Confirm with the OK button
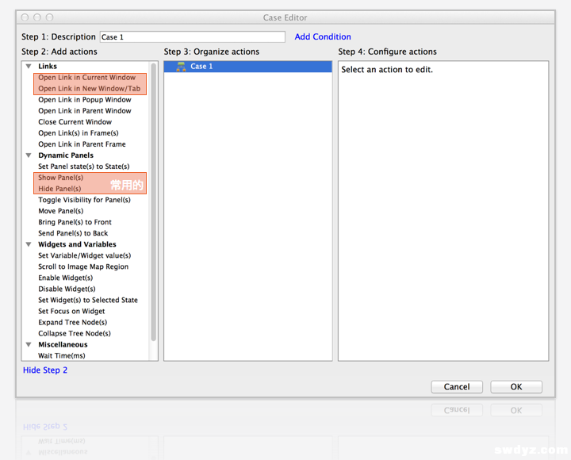Viewport: 571px width, 460px height. (515, 387)
